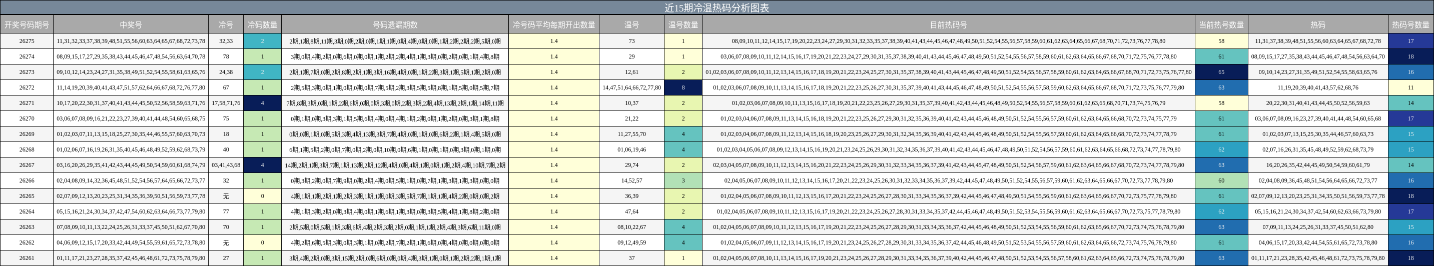The height and width of the screenshot is (266, 1434).
Task: Click current hot count 58 in row 26271
Action: [x=1221, y=103]
